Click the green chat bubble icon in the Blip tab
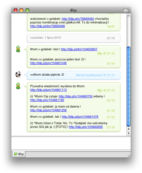This screenshot has width=142, height=173. click(x=16, y=154)
